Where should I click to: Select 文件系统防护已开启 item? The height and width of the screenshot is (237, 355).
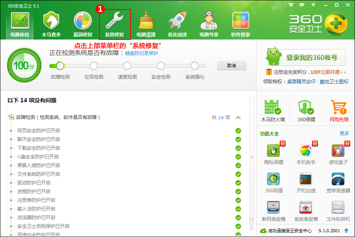coord(39,174)
